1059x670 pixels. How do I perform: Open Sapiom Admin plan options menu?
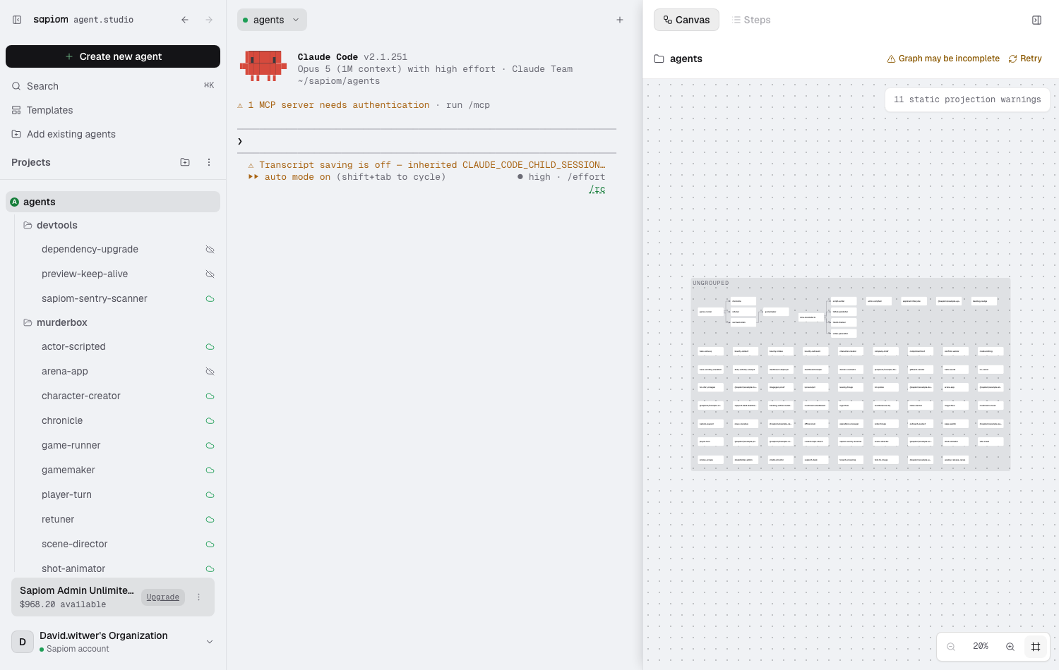click(x=199, y=597)
